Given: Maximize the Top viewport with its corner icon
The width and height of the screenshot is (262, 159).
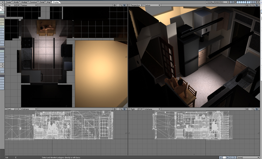Looking at the screenshot, I should pyautogui.click(x=124, y=5).
